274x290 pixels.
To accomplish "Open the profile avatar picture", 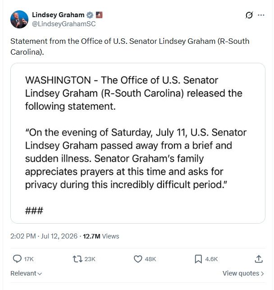I will coord(19,19).
